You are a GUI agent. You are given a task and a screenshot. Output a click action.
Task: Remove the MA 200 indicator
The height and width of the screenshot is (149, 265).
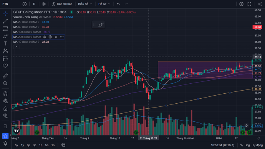coord(56,37)
